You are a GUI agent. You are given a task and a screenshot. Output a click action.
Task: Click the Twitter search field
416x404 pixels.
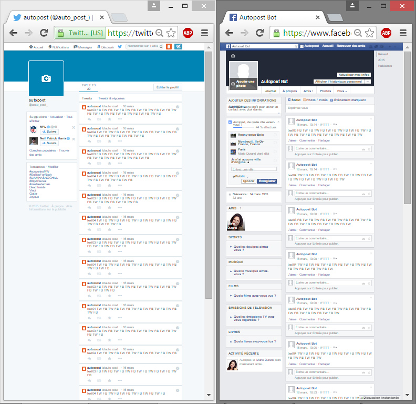click(x=142, y=47)
